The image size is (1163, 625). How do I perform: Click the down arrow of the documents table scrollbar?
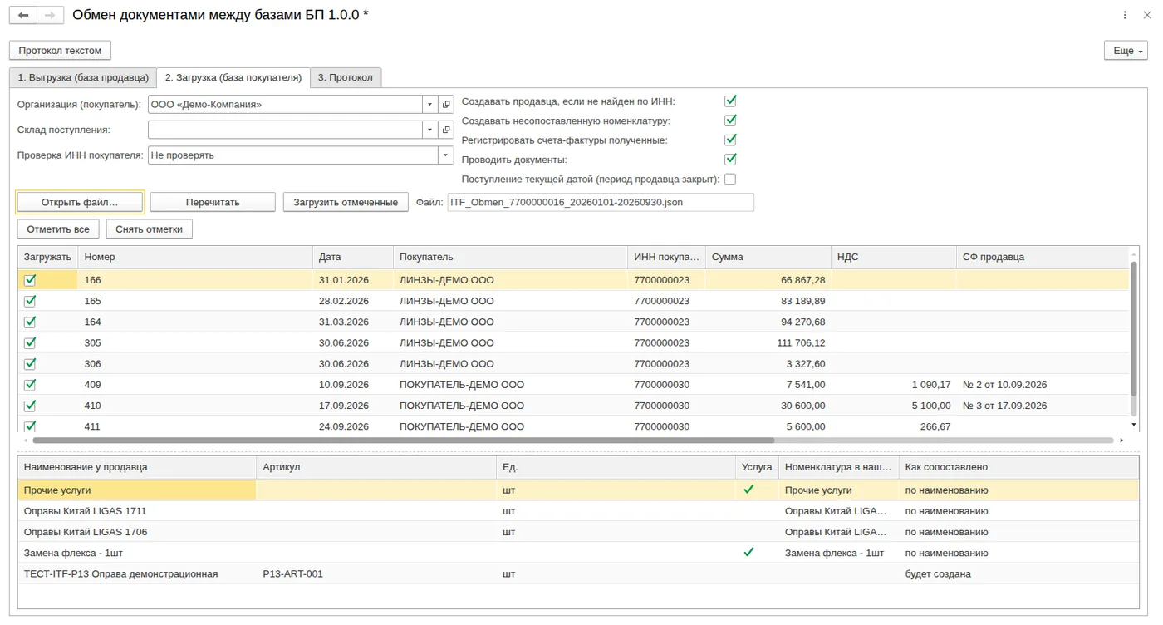(1134, 426)
